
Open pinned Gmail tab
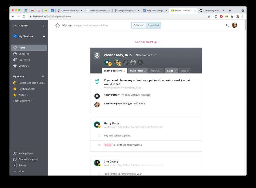pyautogui.click(x=33, y=11)
